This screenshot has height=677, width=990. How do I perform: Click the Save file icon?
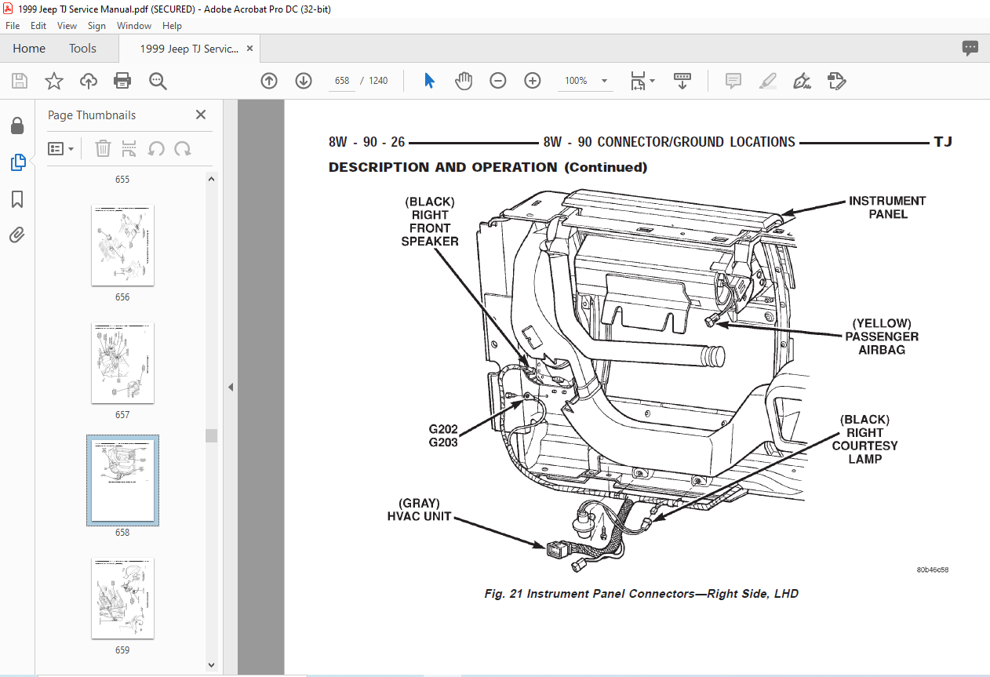(x=20, y=81)
